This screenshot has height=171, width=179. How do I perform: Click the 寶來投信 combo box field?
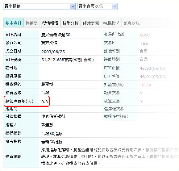coord(39,6)
